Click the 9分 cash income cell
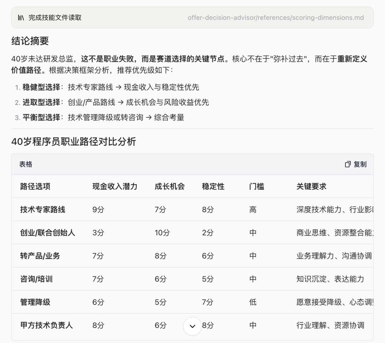Screen dimensions: 385x343 click(x=98, y=209)
